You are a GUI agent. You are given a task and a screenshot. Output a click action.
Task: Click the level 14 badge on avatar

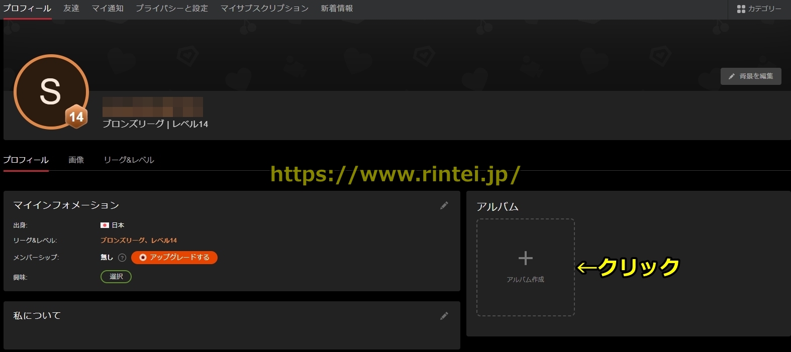tap(76, 117)
